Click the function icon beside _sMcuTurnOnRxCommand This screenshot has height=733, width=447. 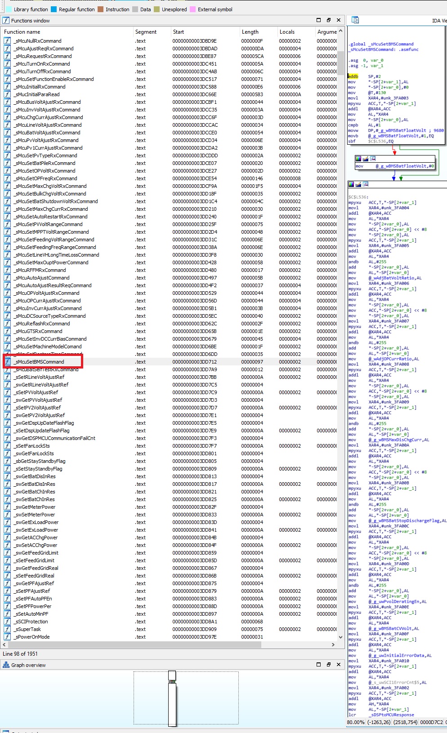[7, 64]
